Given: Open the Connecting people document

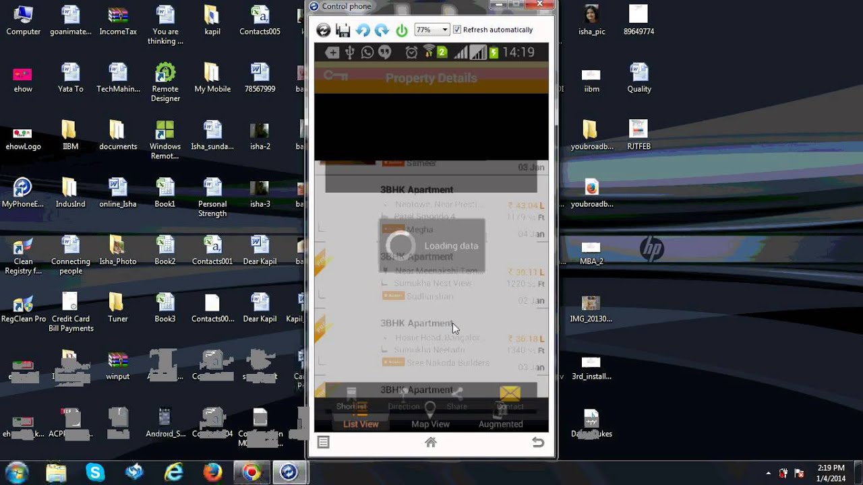Looking at the screenshot, I should [71, 255].
